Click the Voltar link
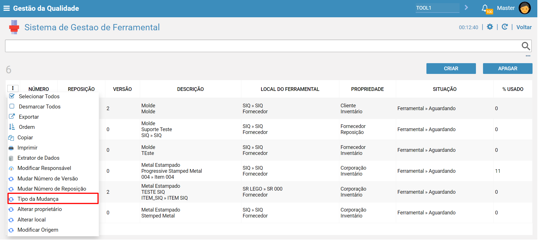This screenshot has width=543, height=241. 524,27
